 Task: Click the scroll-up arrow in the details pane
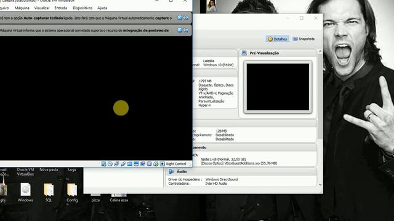coord(320,52)
